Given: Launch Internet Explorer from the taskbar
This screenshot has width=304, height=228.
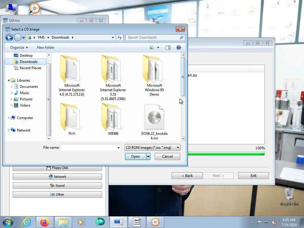Looking at the screenshot, I should click(x=26, y=222).
